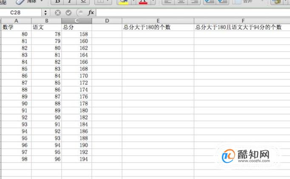Select the 数学 score cell 98
This screenshot has height=179, width=290.
[16, 159]
